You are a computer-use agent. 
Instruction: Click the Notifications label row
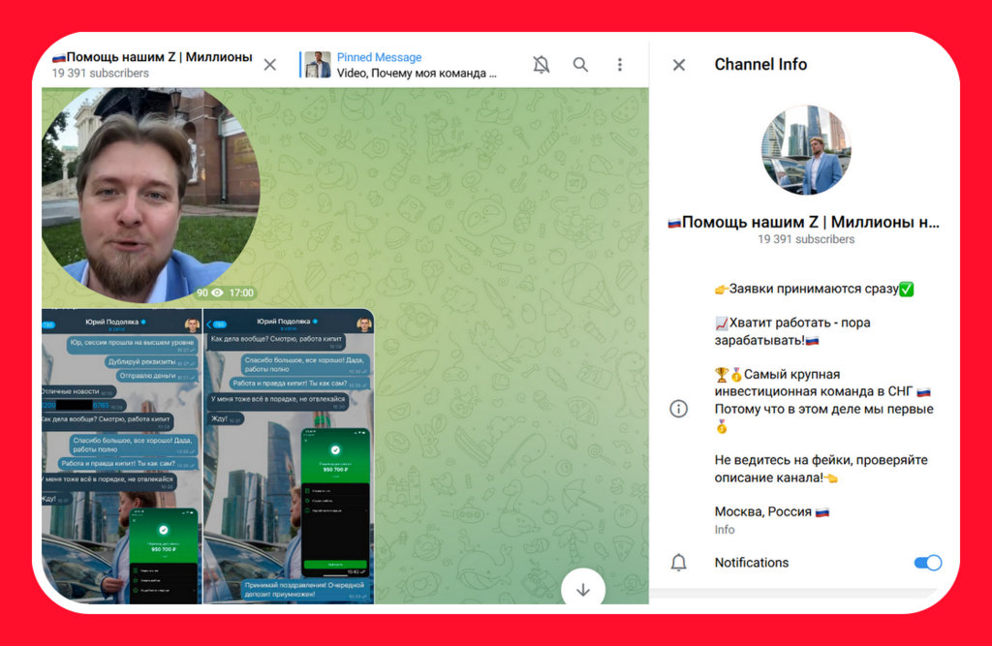coord(752,563)
